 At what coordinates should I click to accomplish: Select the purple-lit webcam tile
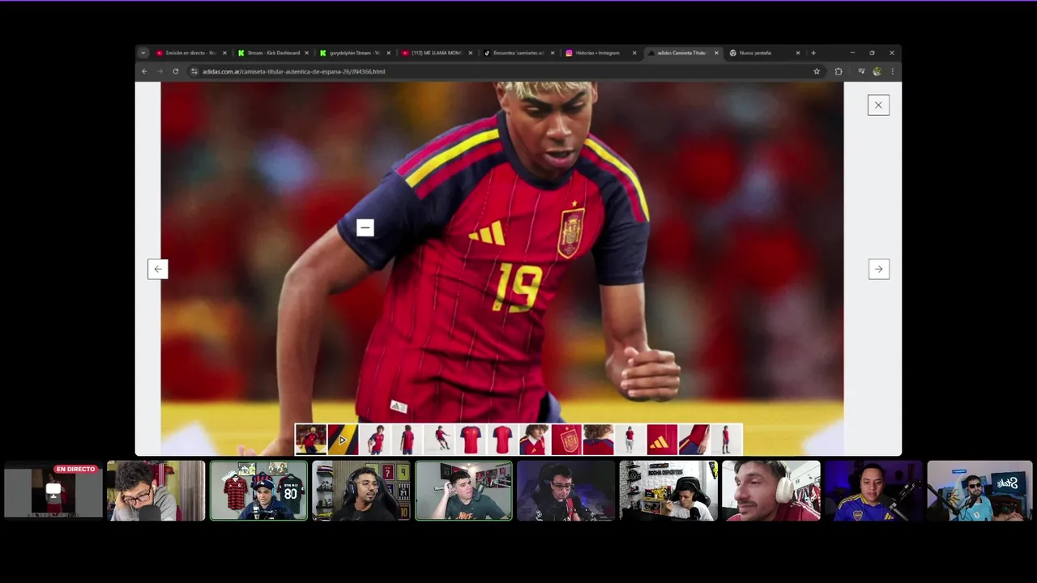pyautogui.click(x=566, y=491)
